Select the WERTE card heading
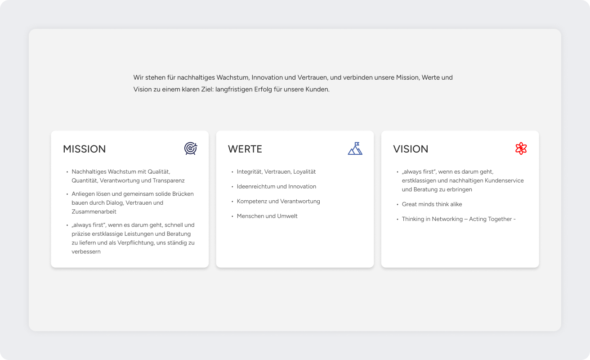Image resolution: width=590 pixels, height=360 pixels. (x=245, y=149)
